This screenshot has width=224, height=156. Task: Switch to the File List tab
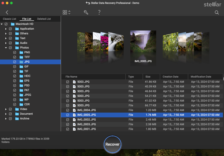27,19
